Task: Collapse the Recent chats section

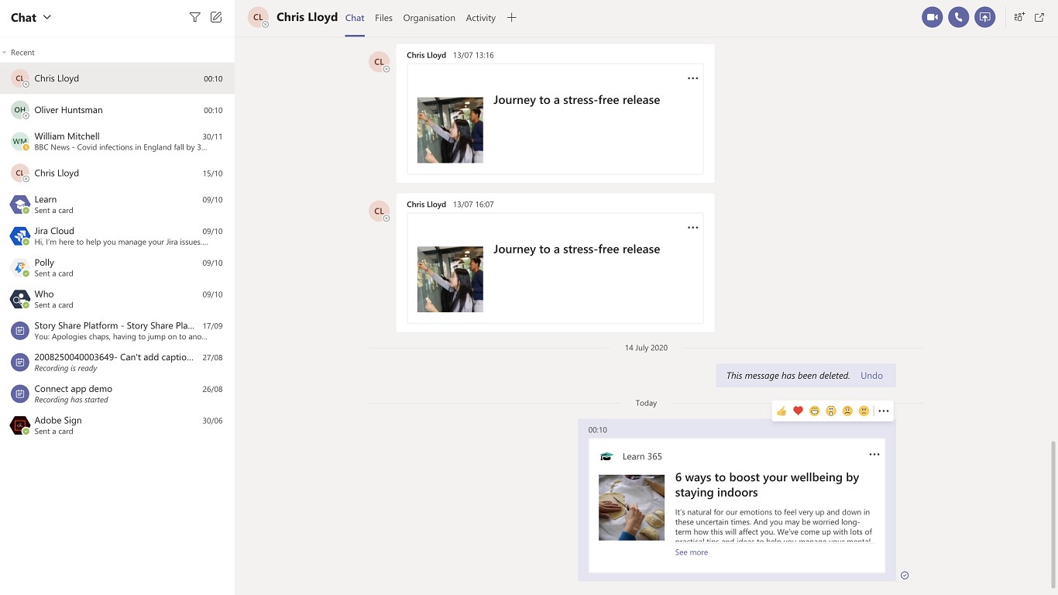Action: point(5,53)
